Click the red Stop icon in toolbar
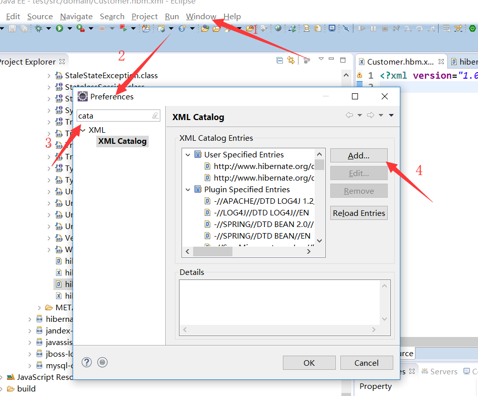 [x=102, y=28]
